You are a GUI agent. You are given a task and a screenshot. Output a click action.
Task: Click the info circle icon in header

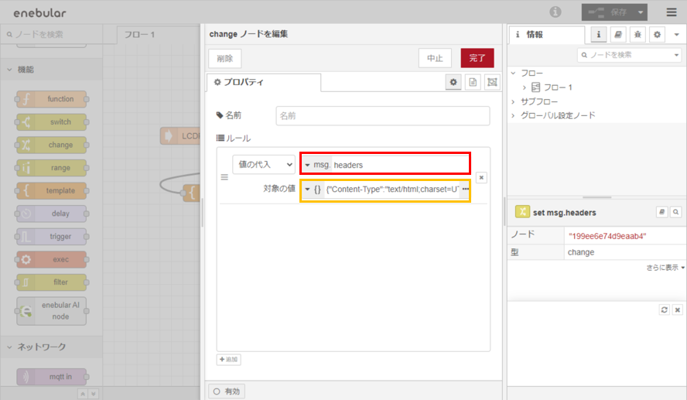555,12
